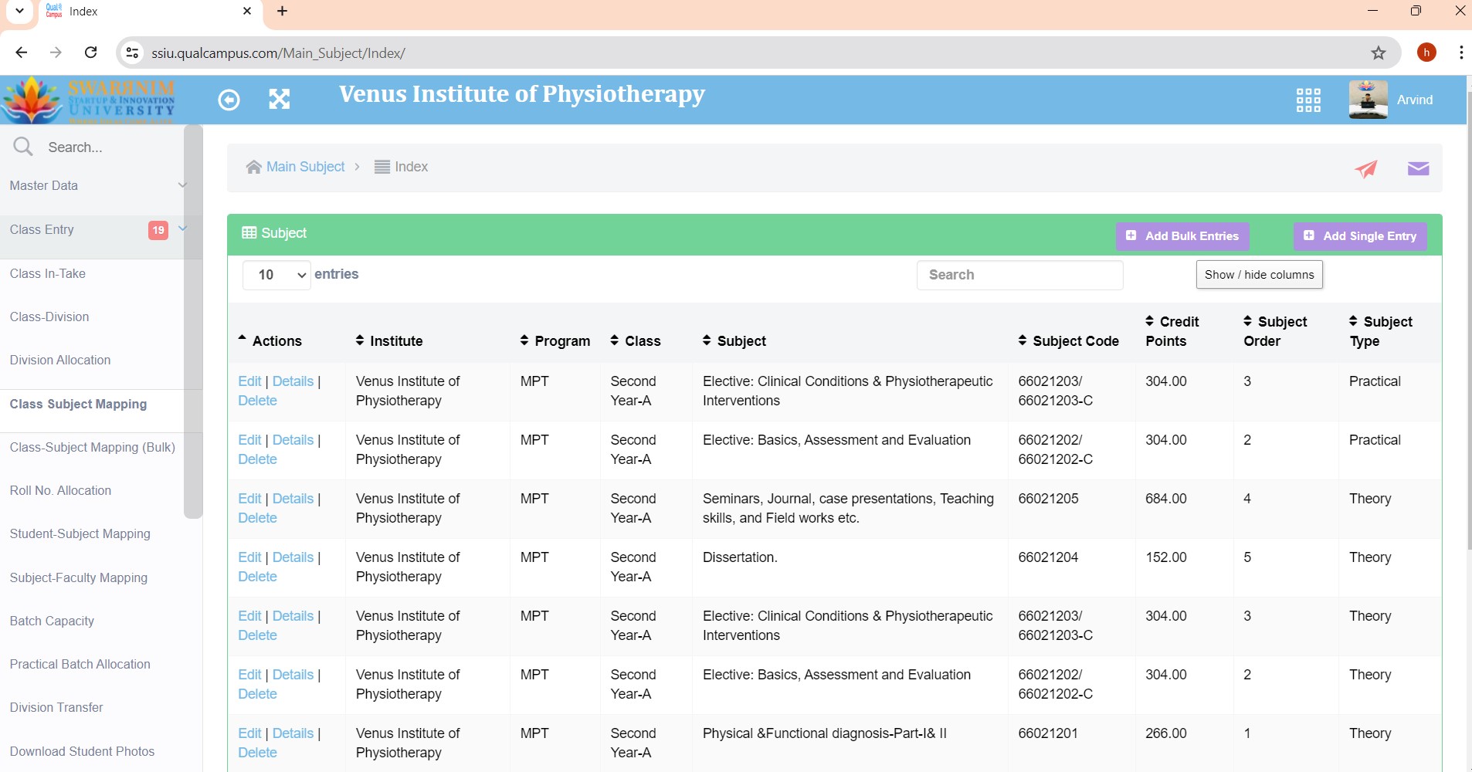Click subject code 66021204 cell

[1048, 557]
